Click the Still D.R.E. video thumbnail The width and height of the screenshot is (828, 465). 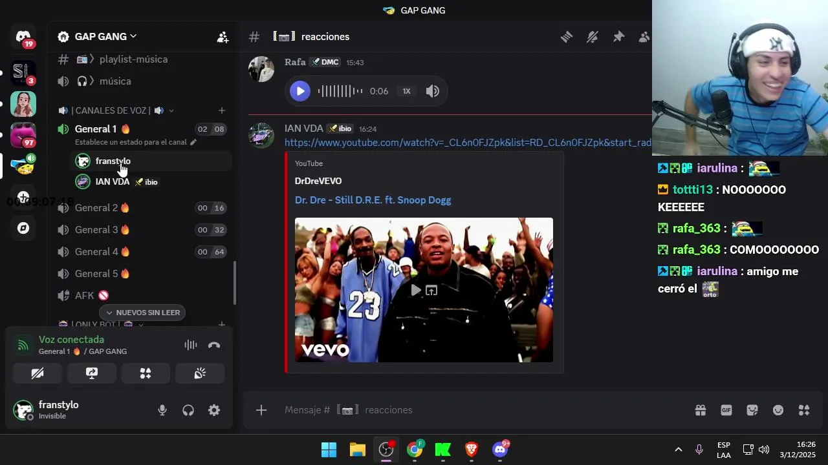[424, 290]
